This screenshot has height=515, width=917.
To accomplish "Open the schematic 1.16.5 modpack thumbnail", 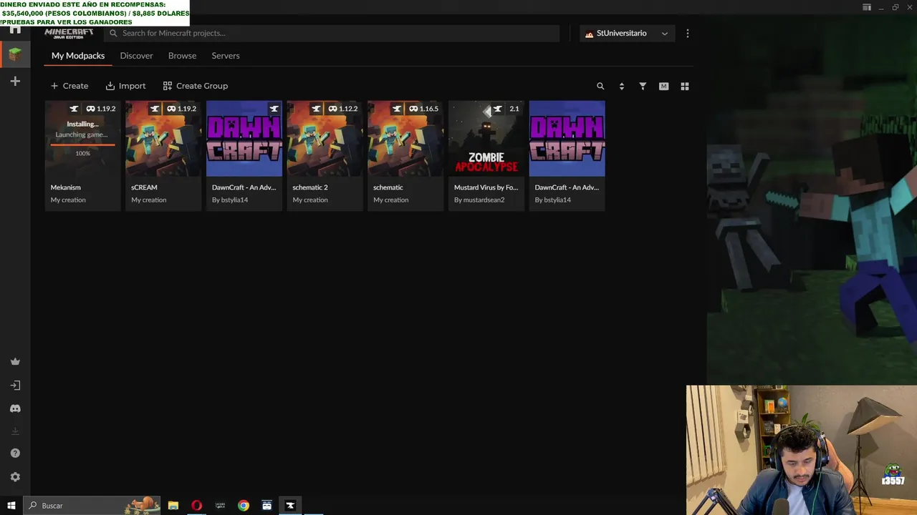I will (x=405, y=139).
